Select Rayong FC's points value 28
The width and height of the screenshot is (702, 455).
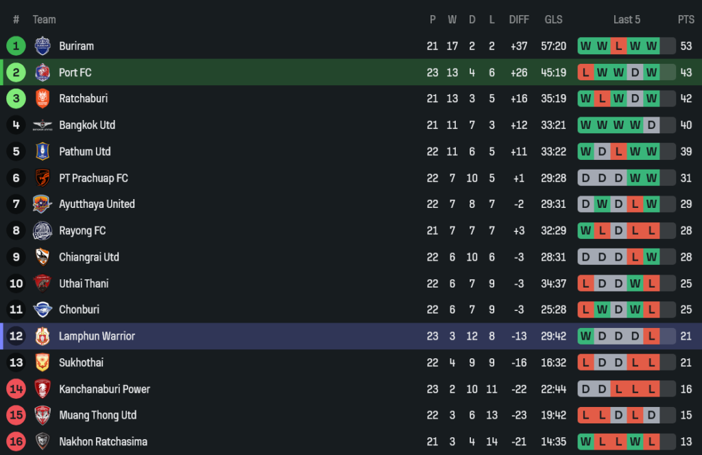coord(686,231)
